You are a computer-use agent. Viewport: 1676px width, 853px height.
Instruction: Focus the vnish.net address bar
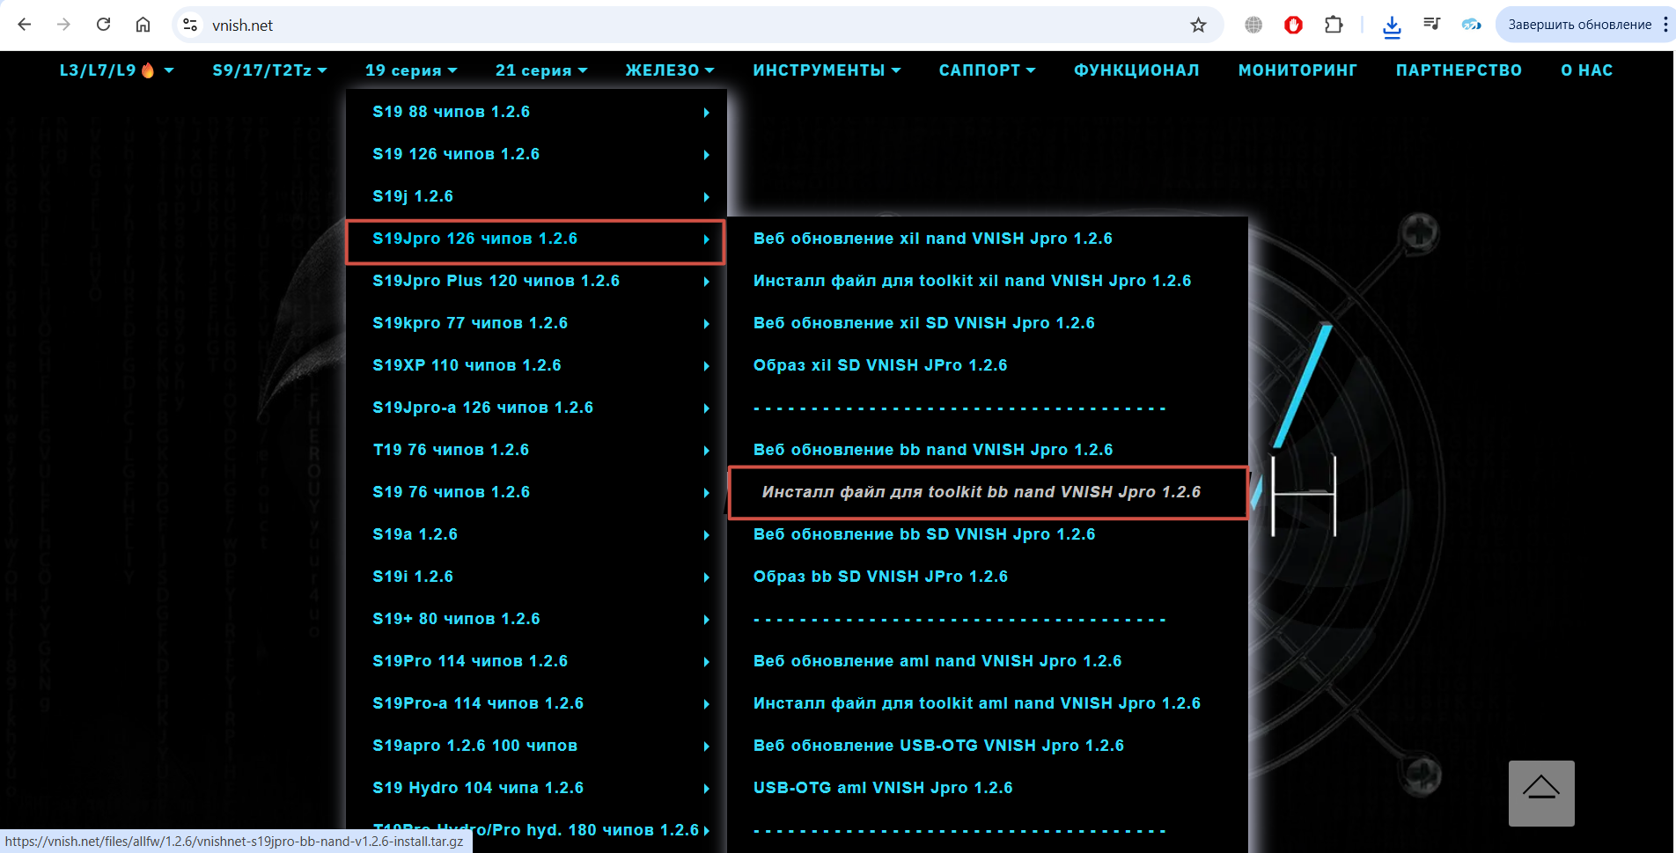695,25
